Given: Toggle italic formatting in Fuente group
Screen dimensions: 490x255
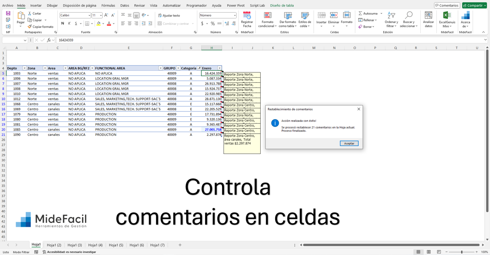Looking at the screenshot, I should tap(69, 23).
